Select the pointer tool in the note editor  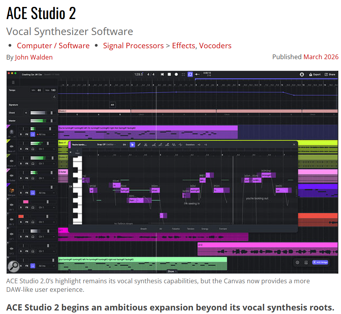pos(132,145)
